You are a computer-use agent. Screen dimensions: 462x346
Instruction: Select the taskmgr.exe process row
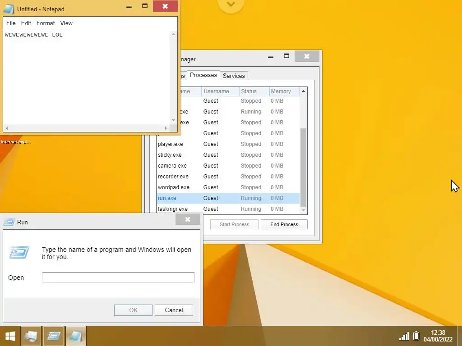228,209
